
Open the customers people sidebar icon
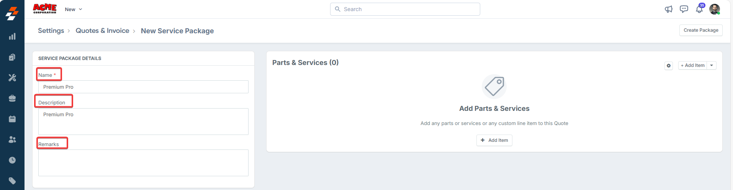pyautogui.click(x=12, y=140)
